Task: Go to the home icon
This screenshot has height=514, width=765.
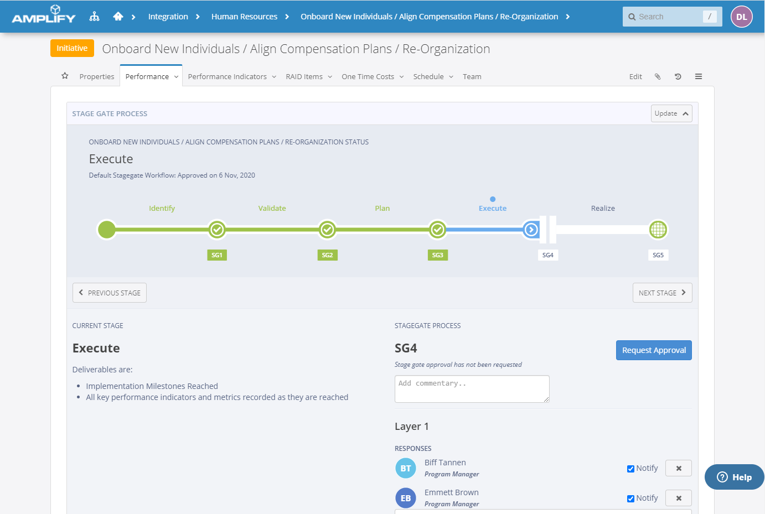Action: tap(118, 17)
